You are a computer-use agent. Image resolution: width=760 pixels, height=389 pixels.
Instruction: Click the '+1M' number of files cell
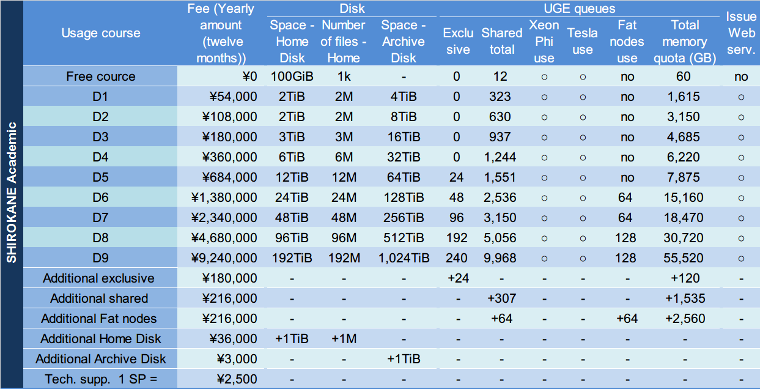[344, 339]
